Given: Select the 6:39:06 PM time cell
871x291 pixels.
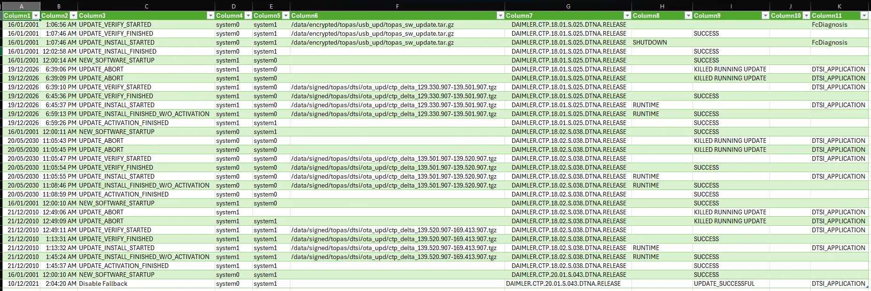Looking at the screenshot, I should [x=59, y=69].
